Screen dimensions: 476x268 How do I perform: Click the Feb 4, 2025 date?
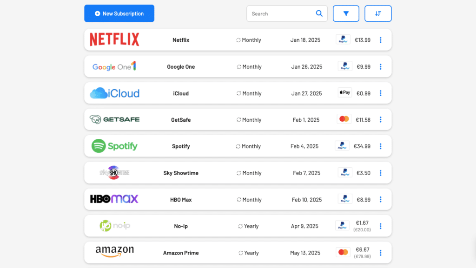click(x=304, y=146)
